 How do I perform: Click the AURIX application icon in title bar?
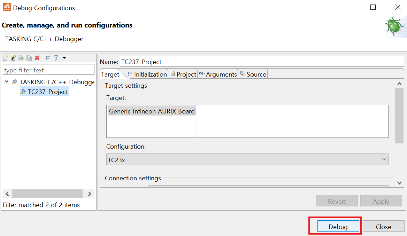7,7
